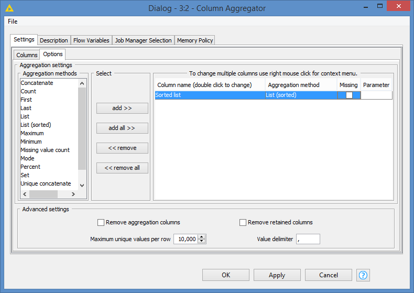414x293 pixels.
Task: Select Missing value count in methods list
Action: [x=45, y=150]
